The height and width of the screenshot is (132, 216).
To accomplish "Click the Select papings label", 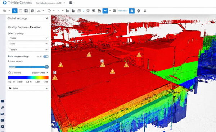I will pyautogui.click(x=16, y=33).
